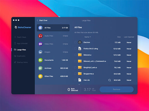Tick the Firefox 84.0.1.dmg checkbox
Image resolution: width=149 pixels, height=111 pixels.
pos(75,49)
